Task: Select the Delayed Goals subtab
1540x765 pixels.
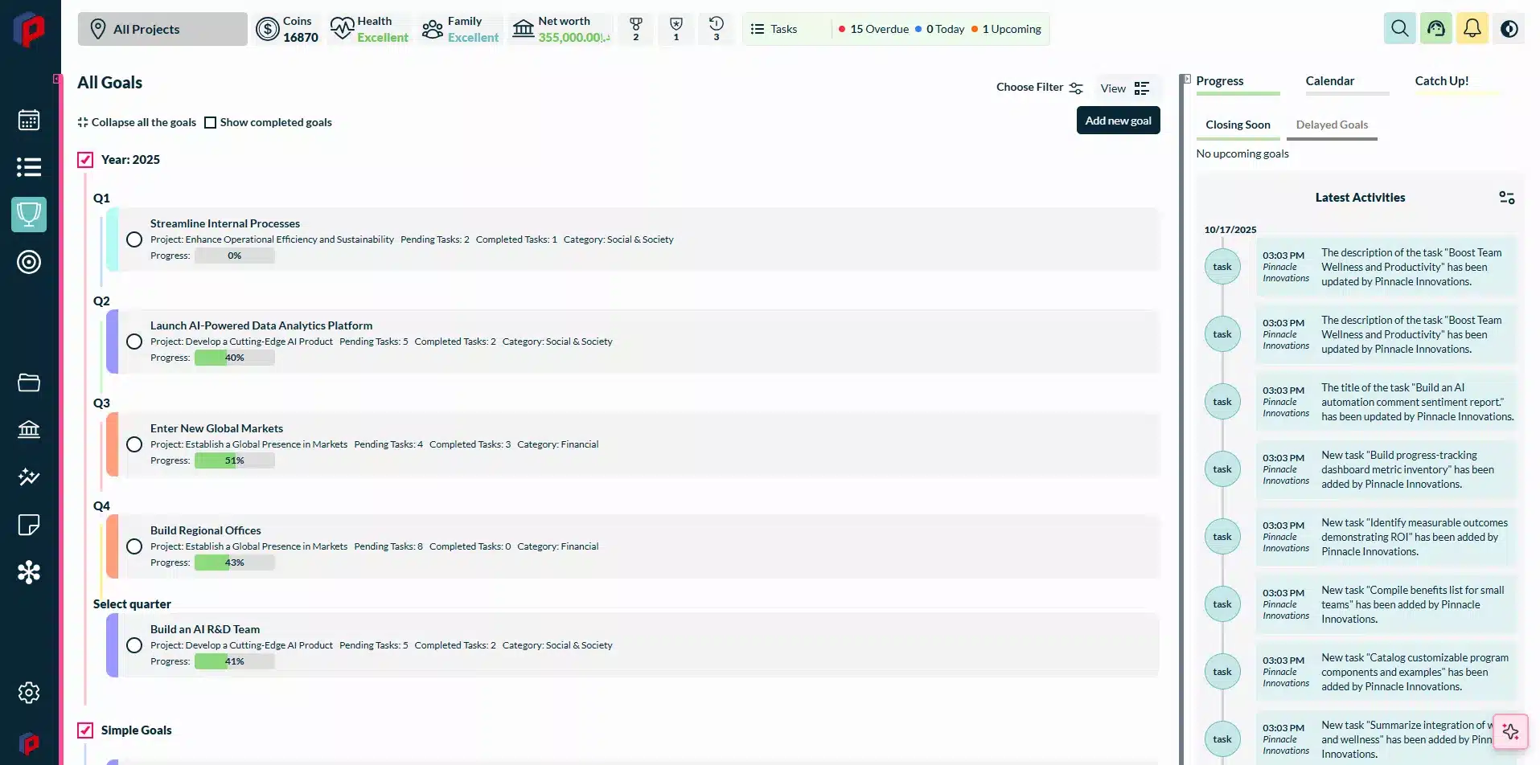Action: (1332, 126)
